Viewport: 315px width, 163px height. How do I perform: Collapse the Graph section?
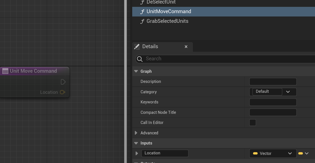[136, 71]
